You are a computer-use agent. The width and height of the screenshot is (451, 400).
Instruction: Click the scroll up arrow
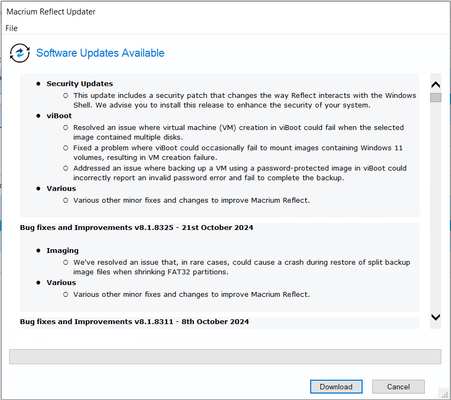click(435, 84)
